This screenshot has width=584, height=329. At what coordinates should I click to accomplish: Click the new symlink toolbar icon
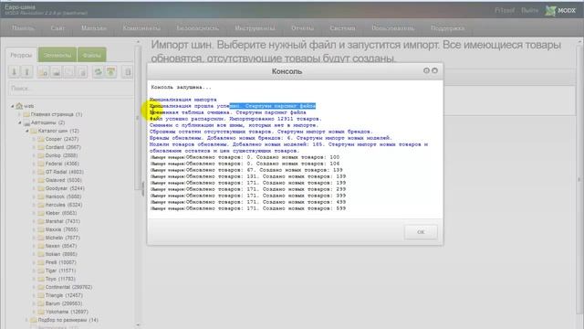pyautogui.click(x=69, y=71)
